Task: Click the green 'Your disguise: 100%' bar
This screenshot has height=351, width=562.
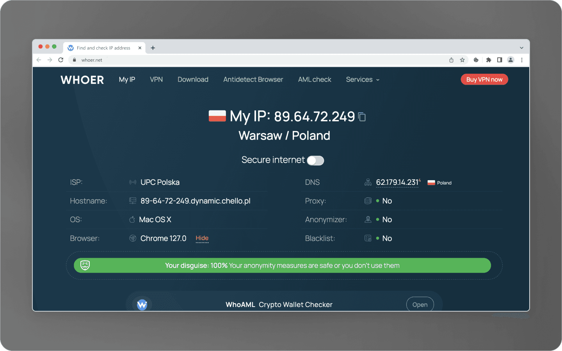Action: (282, 265)
